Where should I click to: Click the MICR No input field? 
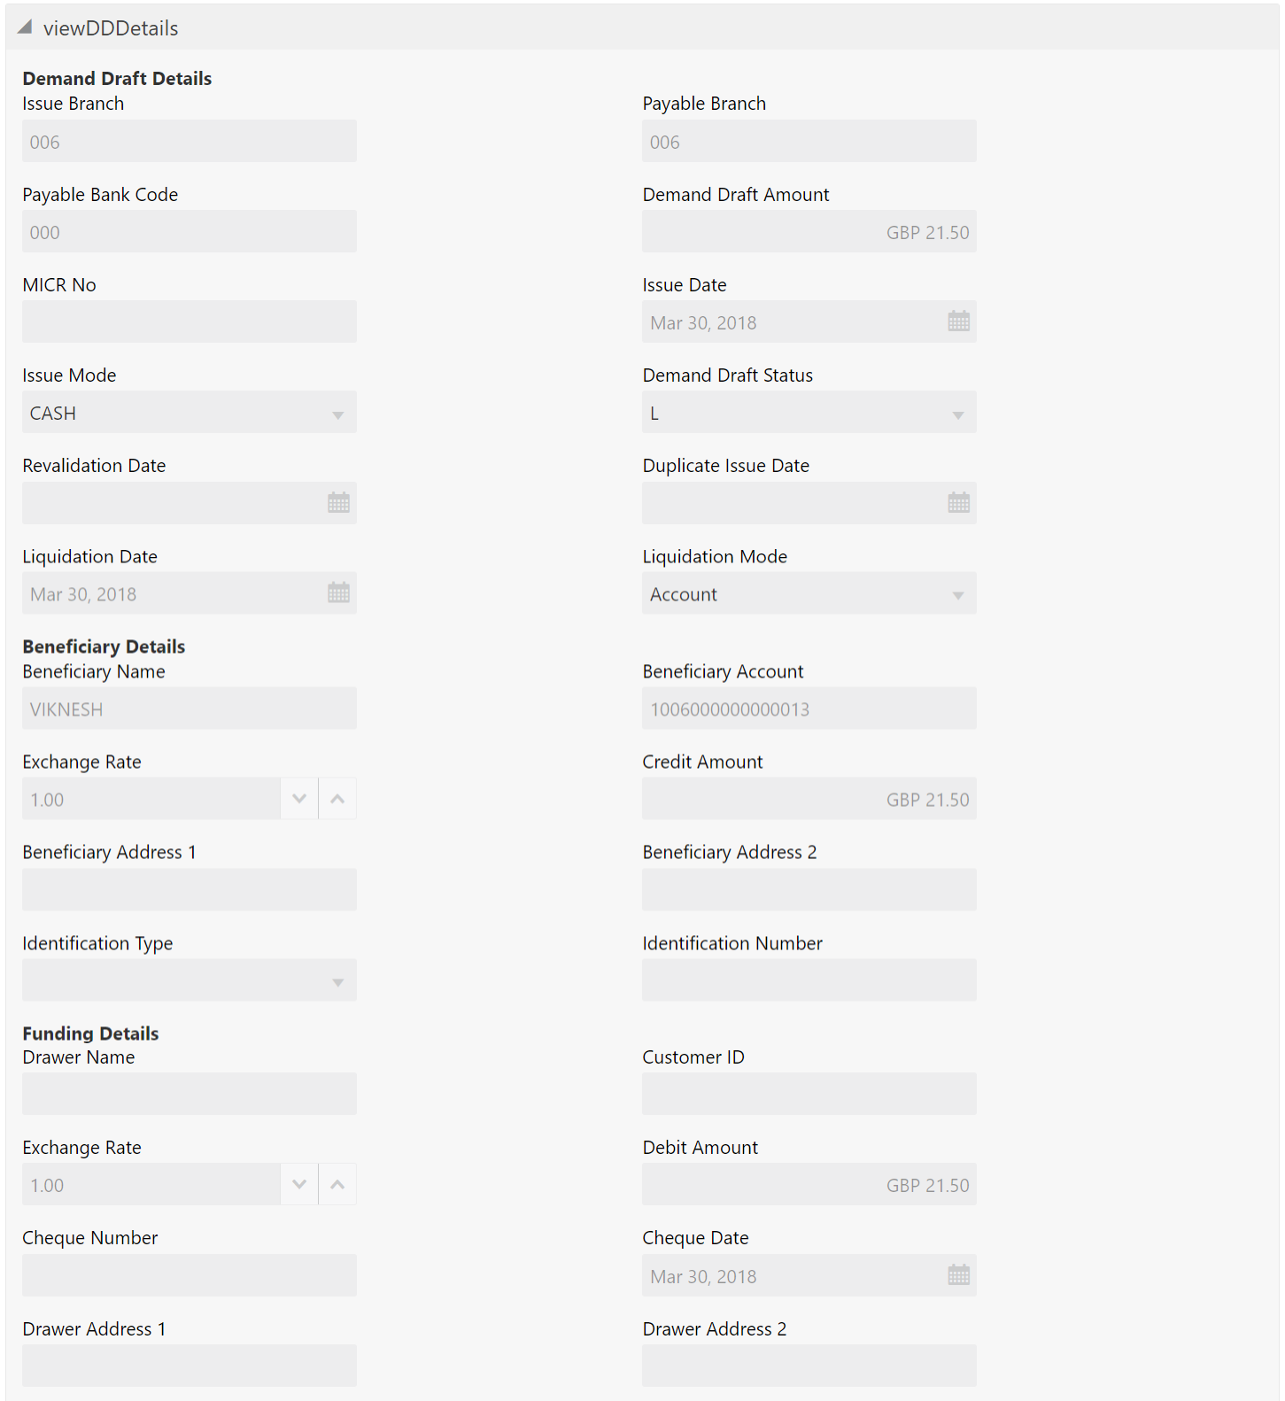tap(190, 321)
